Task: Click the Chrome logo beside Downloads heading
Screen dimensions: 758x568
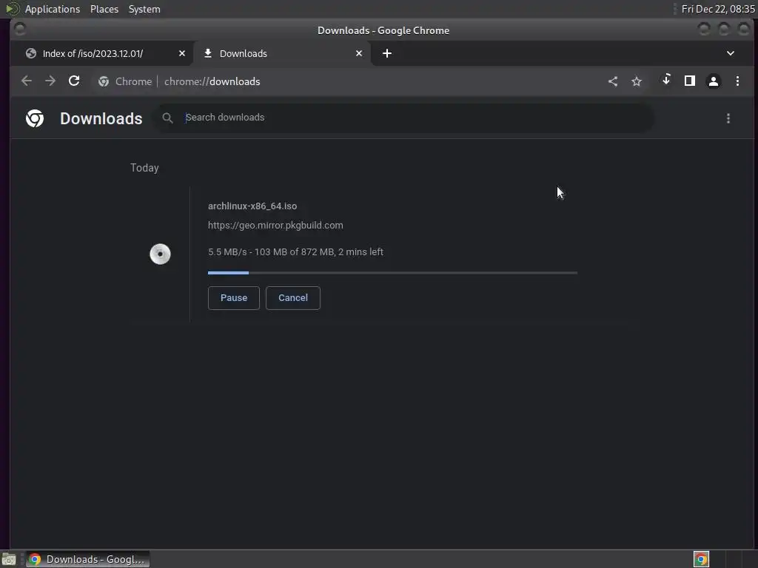Action: (35, 118)
